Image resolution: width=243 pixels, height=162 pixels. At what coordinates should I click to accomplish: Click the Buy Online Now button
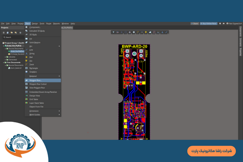coord(209,24)
